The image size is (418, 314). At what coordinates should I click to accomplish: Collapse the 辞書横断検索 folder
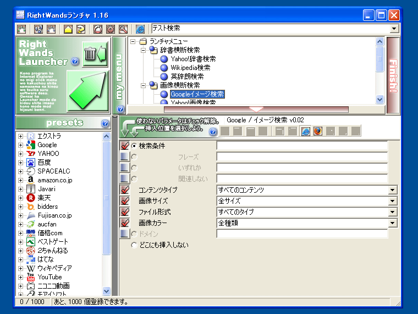(143, 50)
